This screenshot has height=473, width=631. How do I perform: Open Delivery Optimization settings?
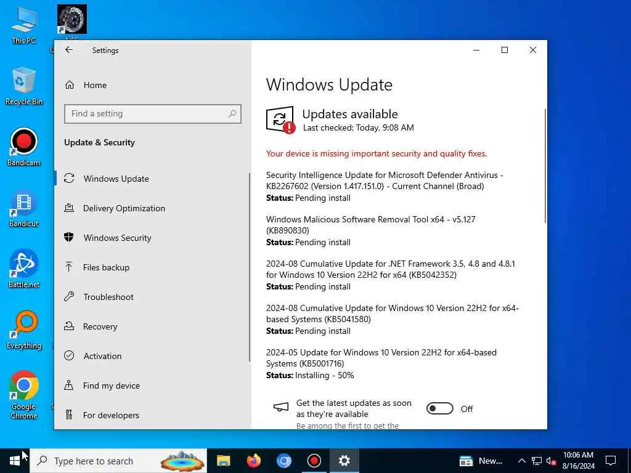123,208
